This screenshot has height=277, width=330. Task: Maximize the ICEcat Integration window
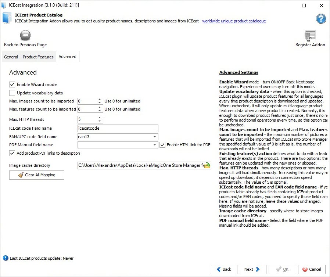[x=304, y=6]
